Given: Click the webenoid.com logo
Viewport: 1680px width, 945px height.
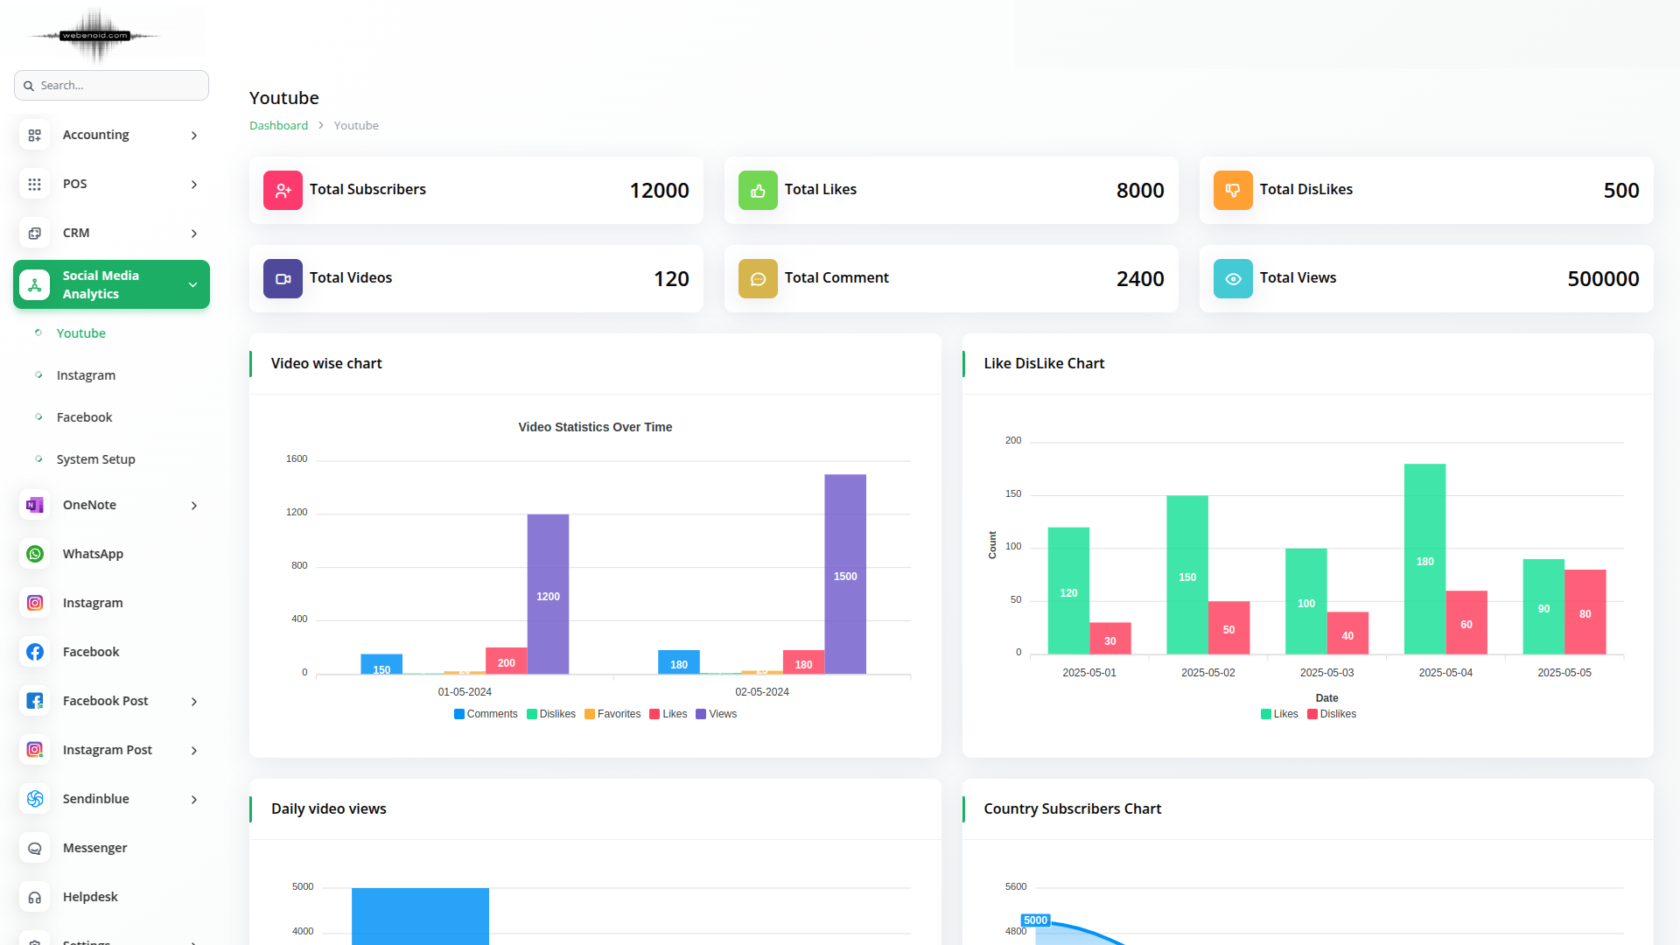Looking at the screenshot, I should pyautogui.click(x=94, y=35).
